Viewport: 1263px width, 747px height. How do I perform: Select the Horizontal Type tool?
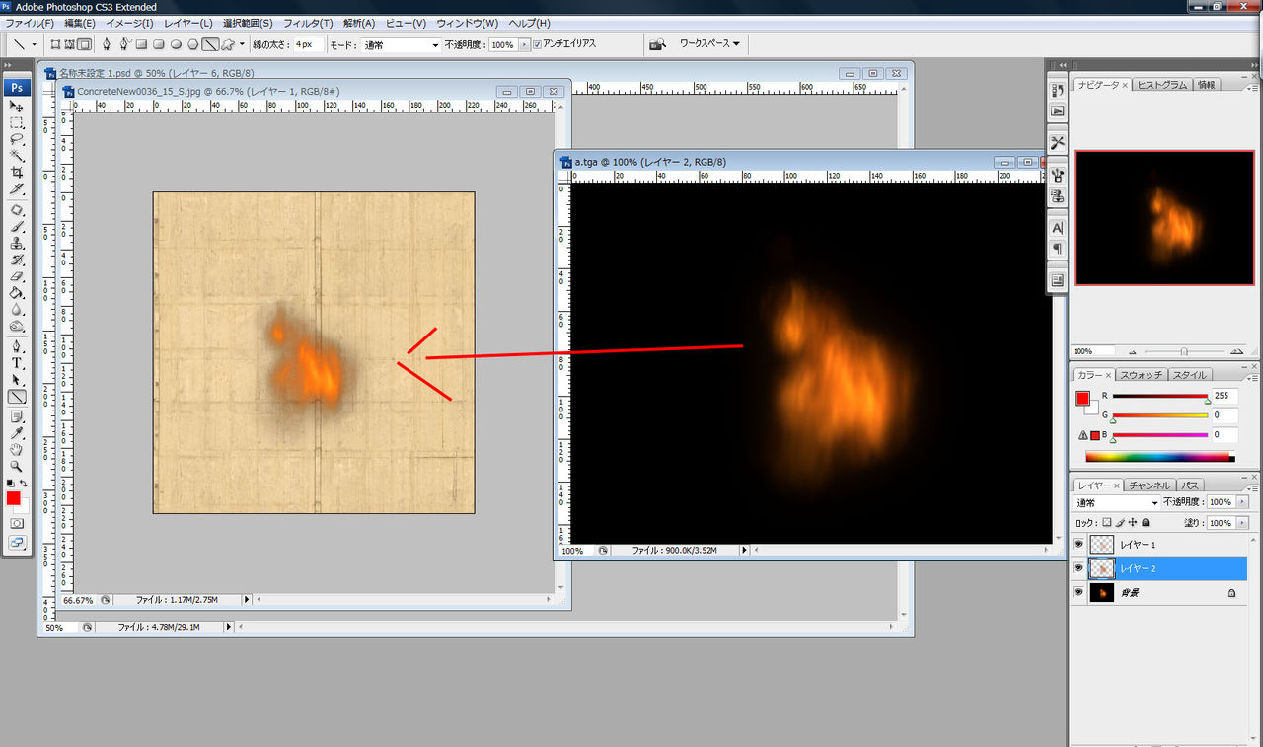17,362
